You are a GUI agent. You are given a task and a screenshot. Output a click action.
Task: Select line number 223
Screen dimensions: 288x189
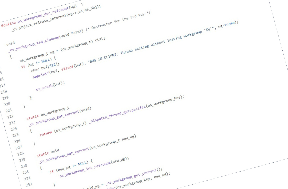pos(12,123)
